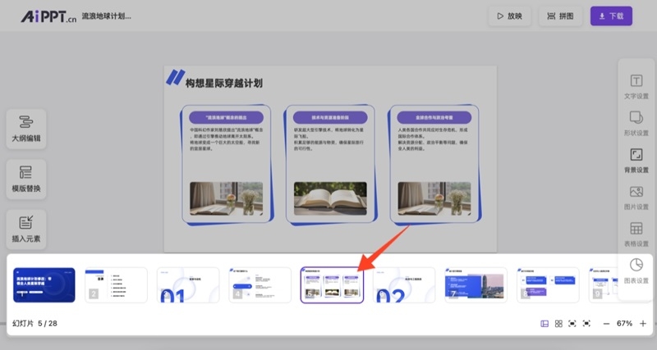This screenshot has width=657, height=350.
Task: Select slide 6 thumbnail labeled 02
Action: click(404, 285)
